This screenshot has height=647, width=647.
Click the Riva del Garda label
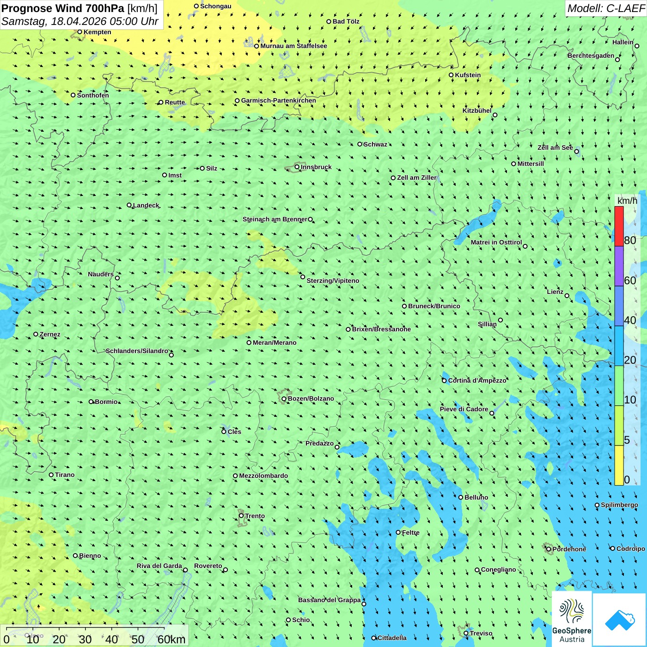click(x=159, y=566)
